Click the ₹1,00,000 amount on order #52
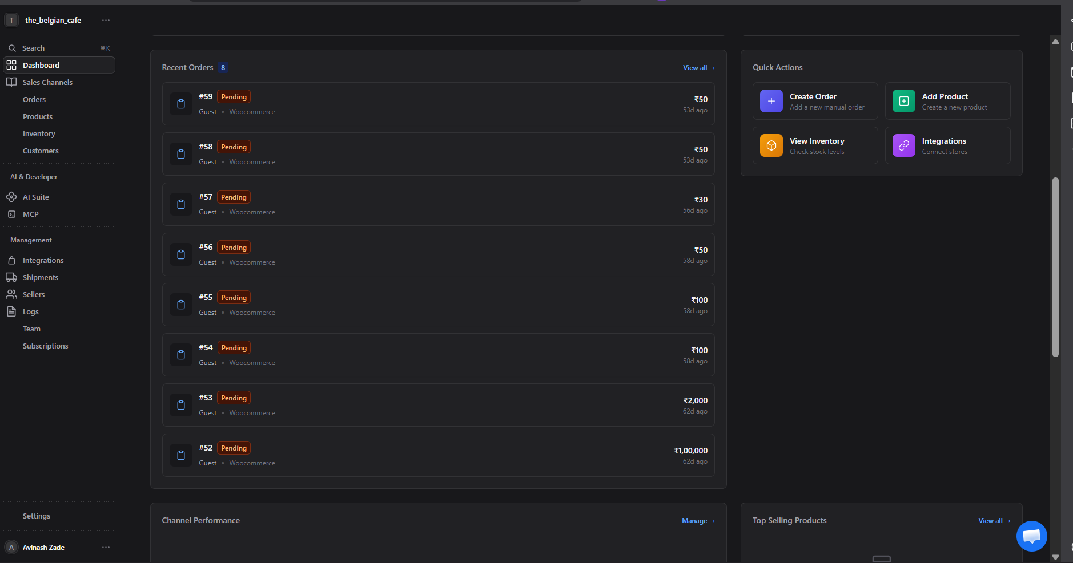This screenshot has width=1073, height=563. [x=690, y=451]
